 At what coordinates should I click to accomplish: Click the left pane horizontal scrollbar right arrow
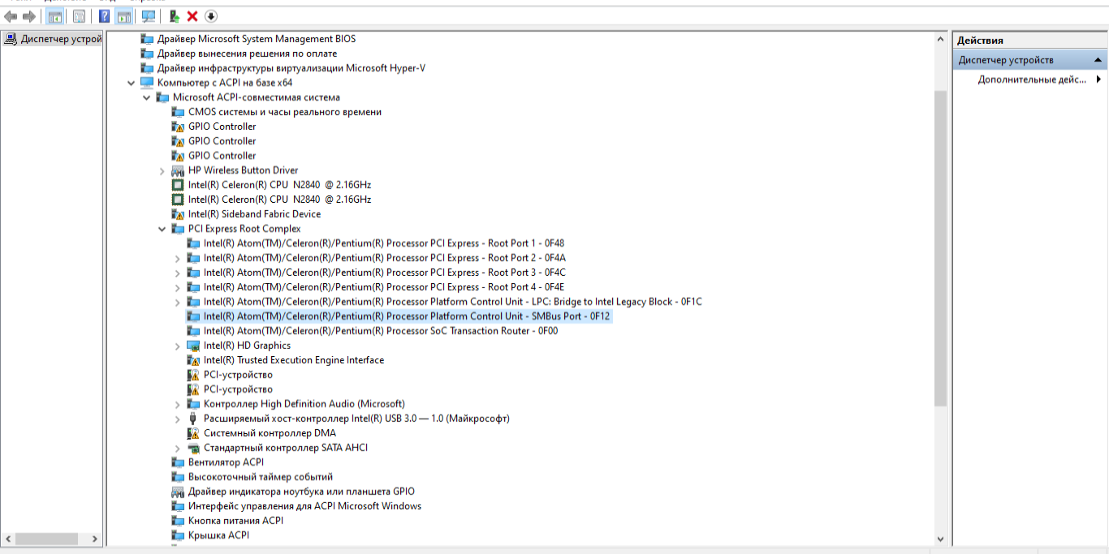96,539
